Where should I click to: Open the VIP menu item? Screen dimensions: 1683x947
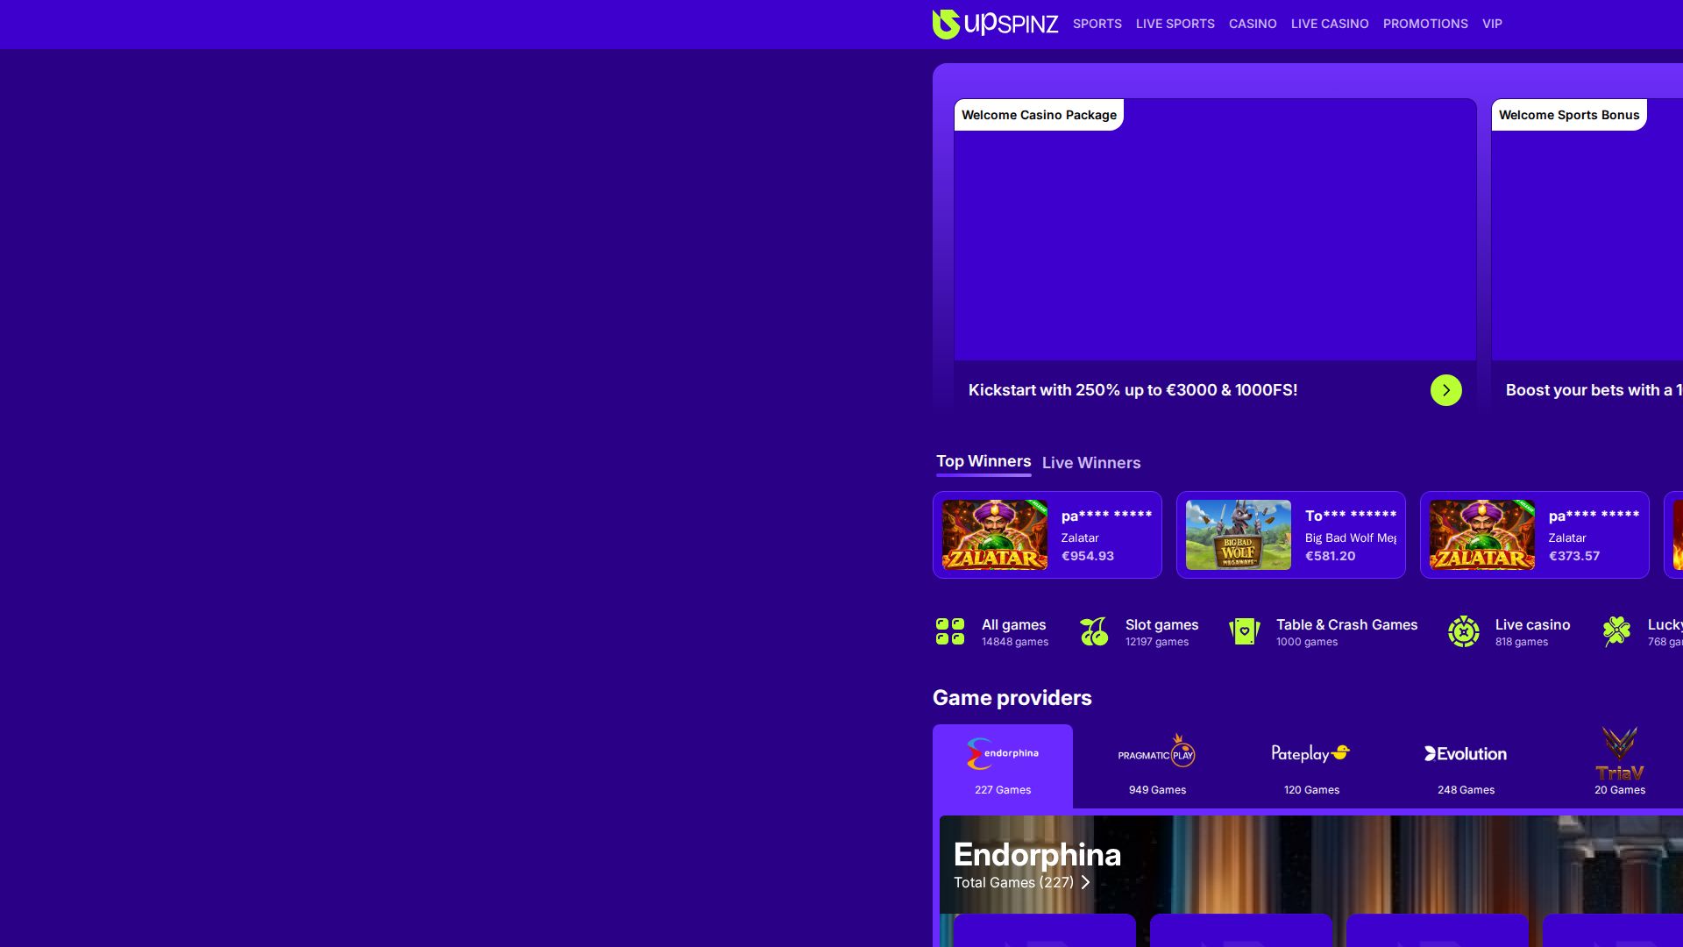point(1492,24)
